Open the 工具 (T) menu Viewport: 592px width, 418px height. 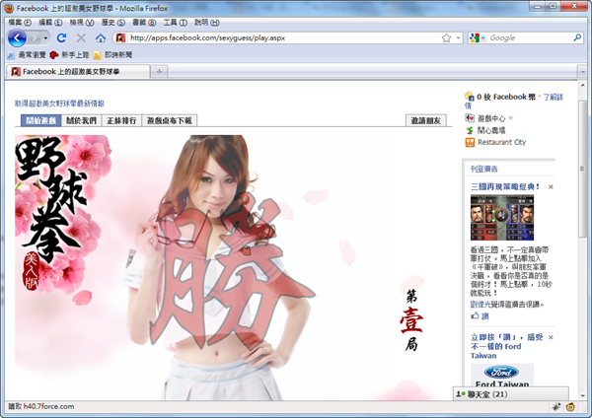(176, 23)
